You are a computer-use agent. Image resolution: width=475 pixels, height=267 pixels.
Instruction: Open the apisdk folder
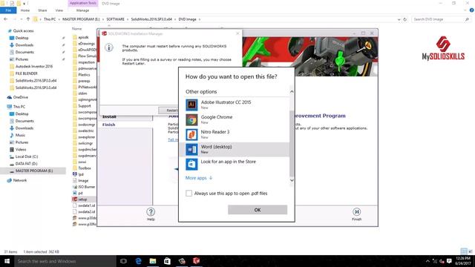pyautogui.click(x=83, y=37)
